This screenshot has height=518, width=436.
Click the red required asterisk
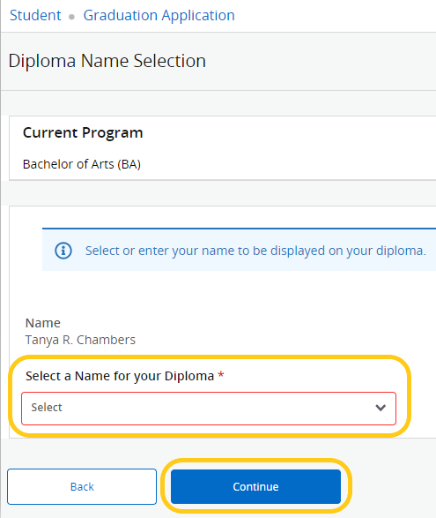click(x=221, y=375)
